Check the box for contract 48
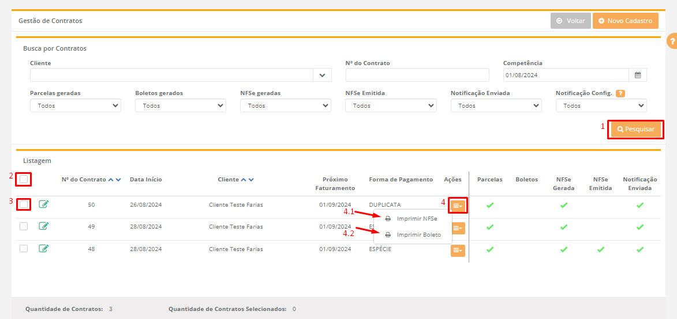The width and height of the screenshot is (677, 319). pos(24,249)
